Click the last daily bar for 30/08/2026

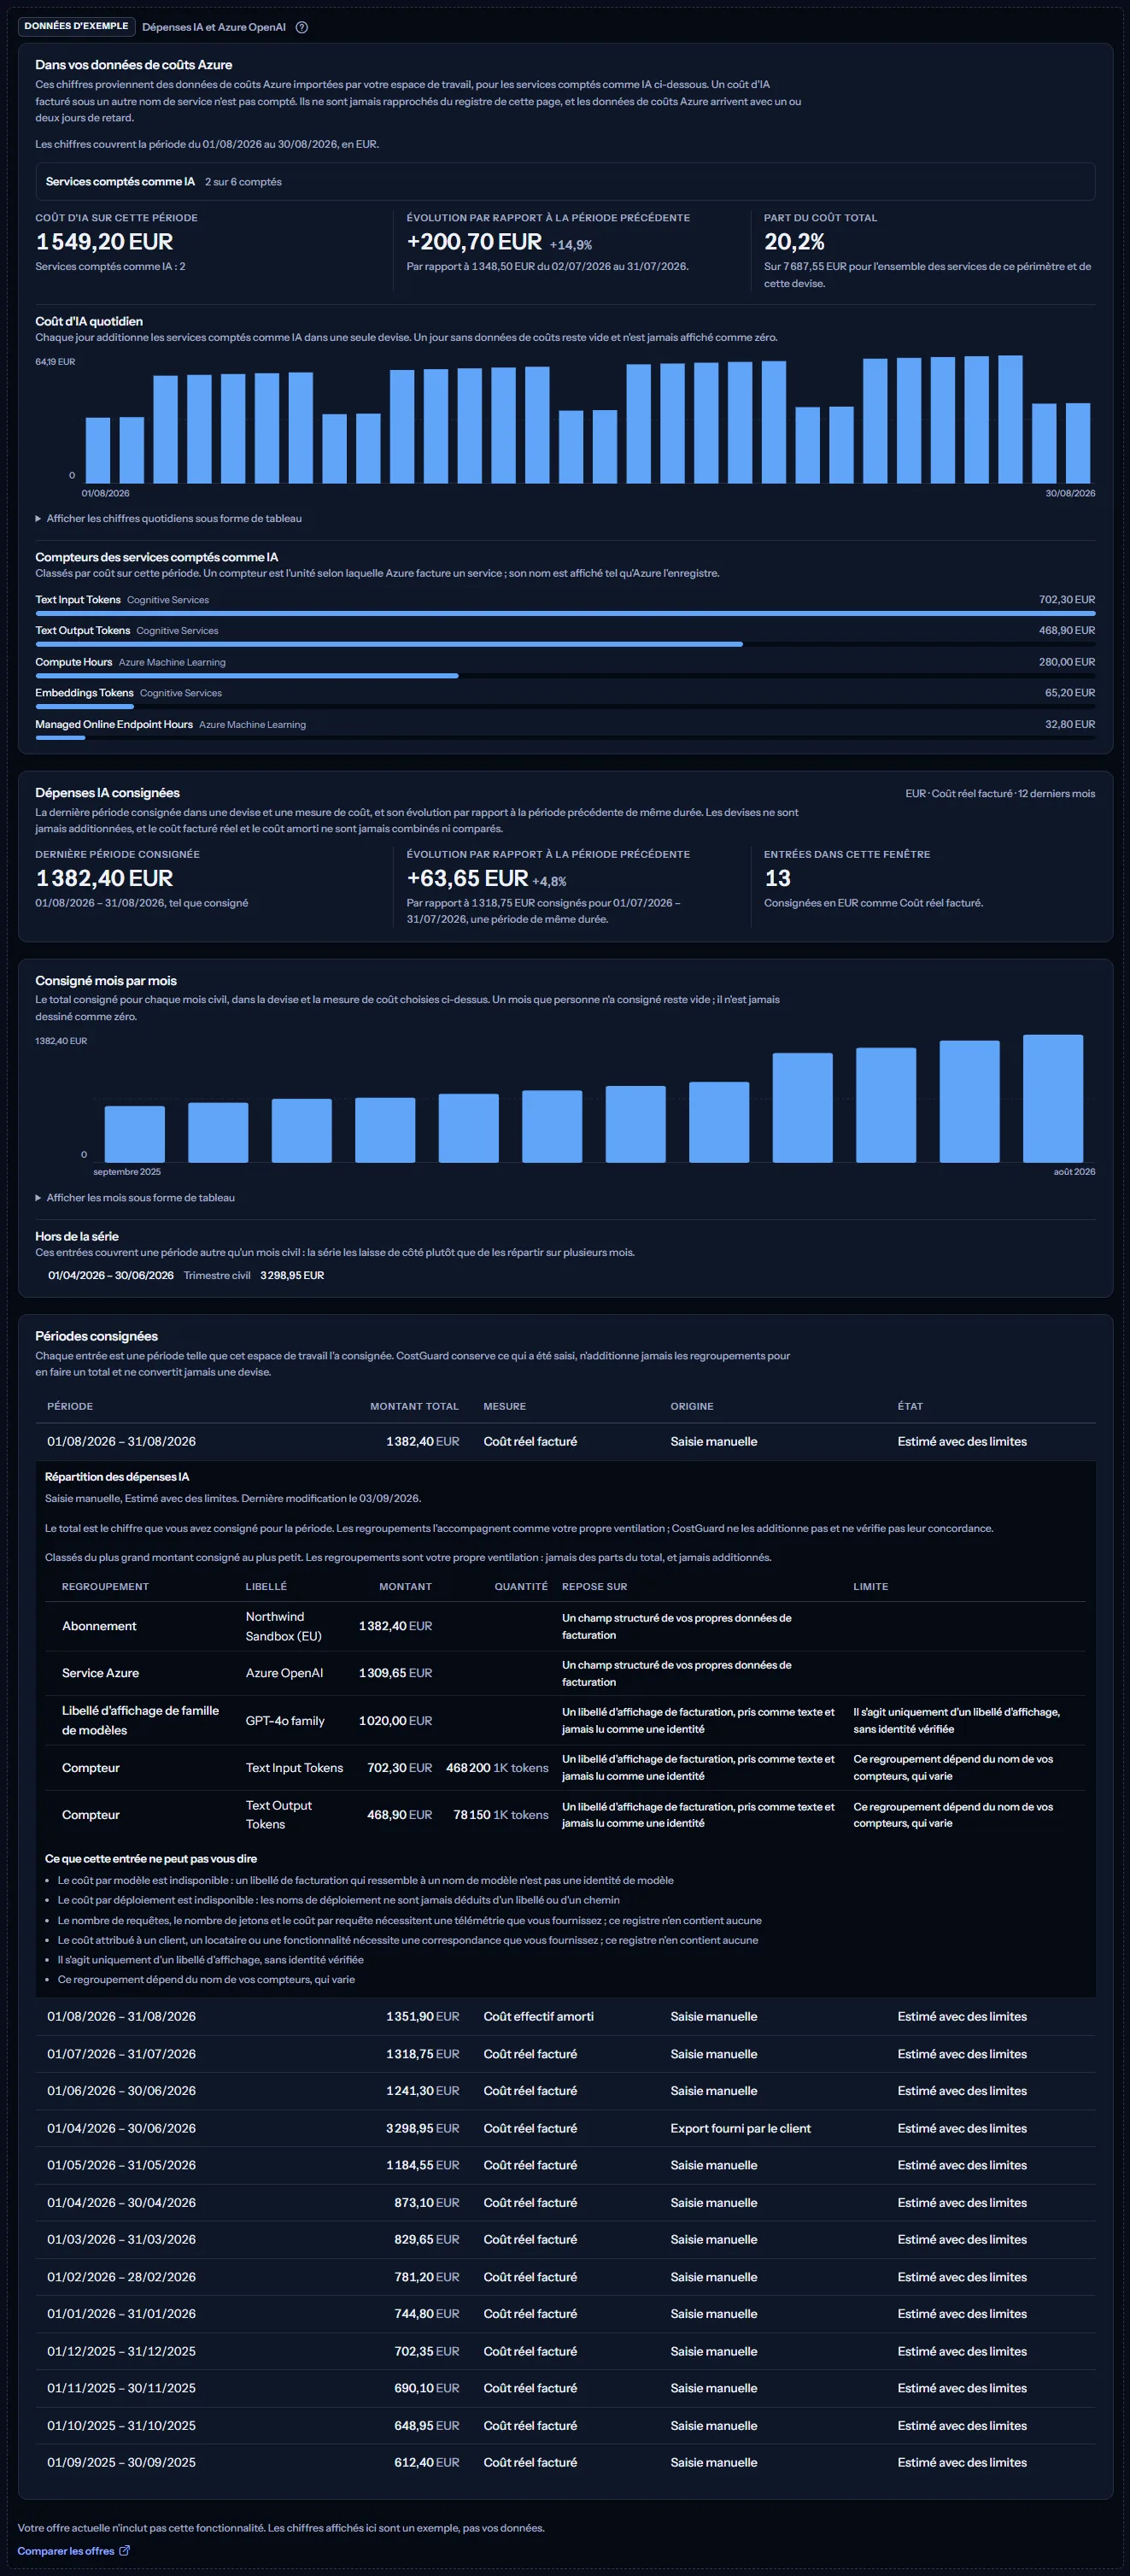pyautogui.click(x=1077, y=443)
